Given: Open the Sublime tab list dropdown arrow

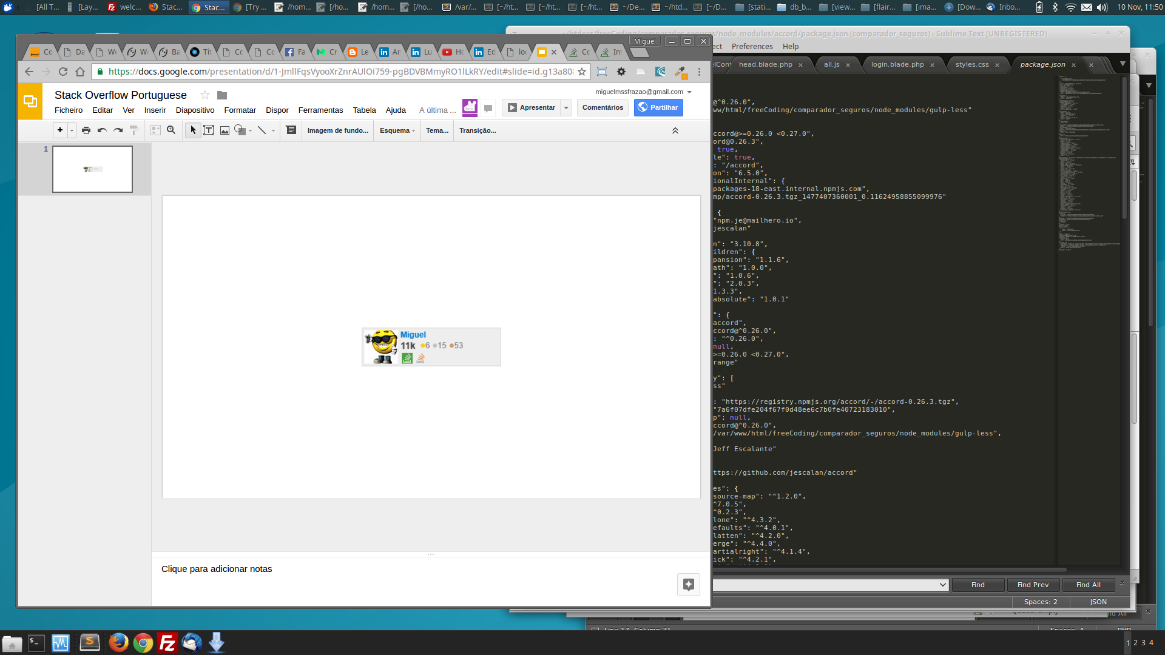Looking at the screenshot, I should (1123, 64).
